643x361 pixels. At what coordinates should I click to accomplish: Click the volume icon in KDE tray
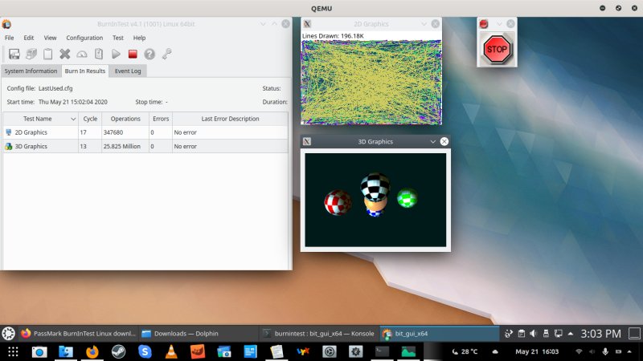click(533, 334)
